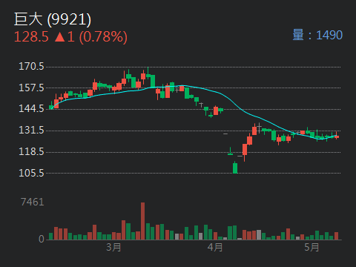356x267 pixels.
Task: Click the percentage change (0.78%)
Action: [103, 37]
